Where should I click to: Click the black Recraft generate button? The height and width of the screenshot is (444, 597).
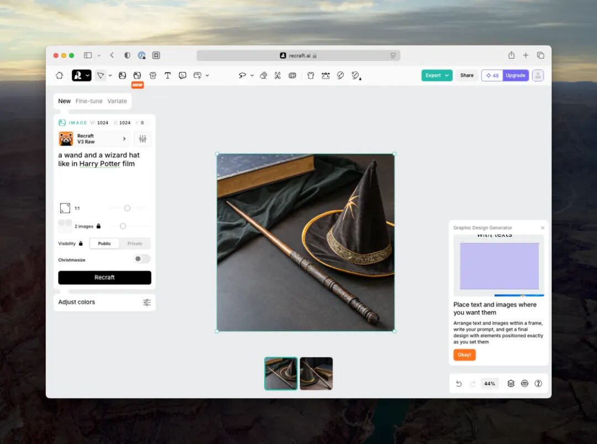click(104, 278)
